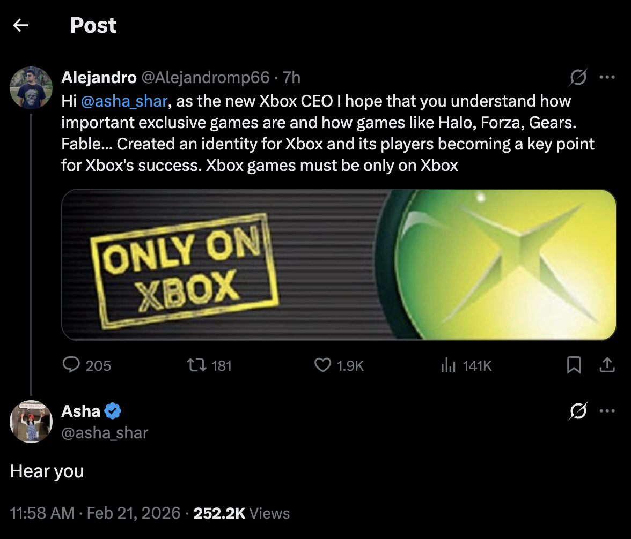Open the more options menu on Alejandro's post
The width and height of the screenshot is (631, 539).
[607, 78]
